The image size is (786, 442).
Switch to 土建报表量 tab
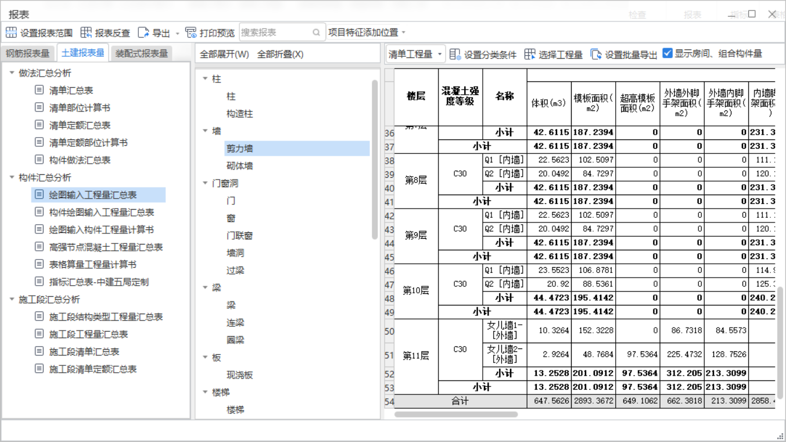(x=83, y=53)
